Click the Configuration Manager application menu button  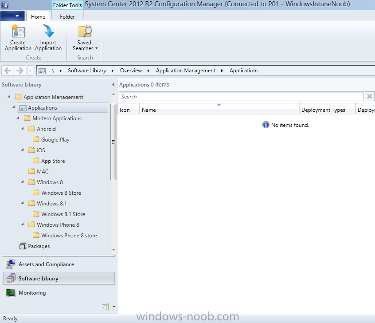tap(12, 16)
